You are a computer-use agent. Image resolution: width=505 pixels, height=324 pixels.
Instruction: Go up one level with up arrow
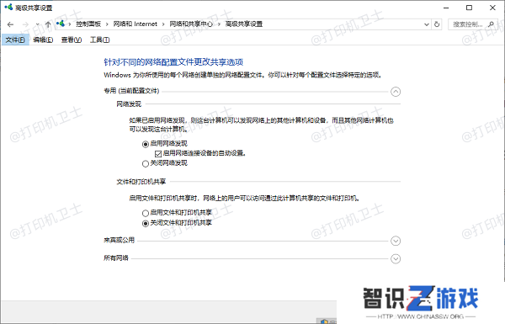click(x=48, y=24)
